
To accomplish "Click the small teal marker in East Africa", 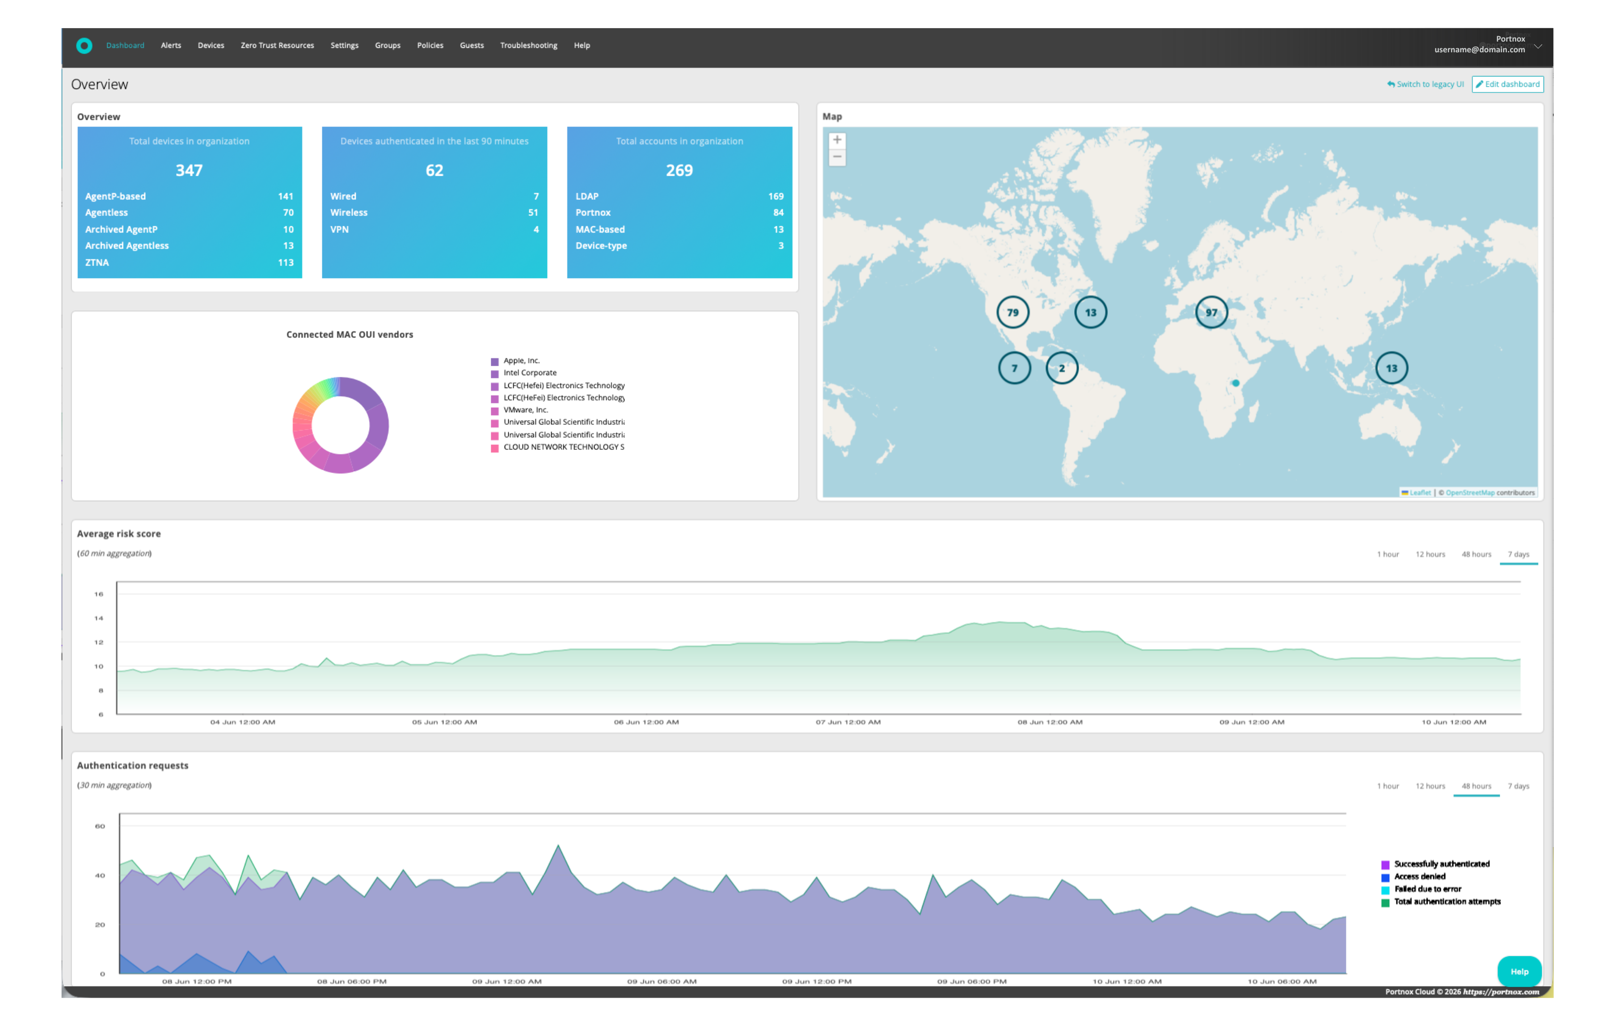I will pos(1235,383).
